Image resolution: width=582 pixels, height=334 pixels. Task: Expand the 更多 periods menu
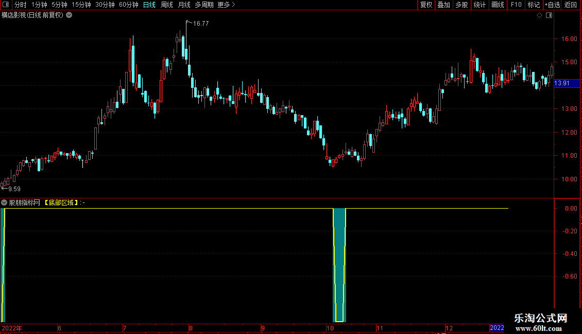pos(227,5)
